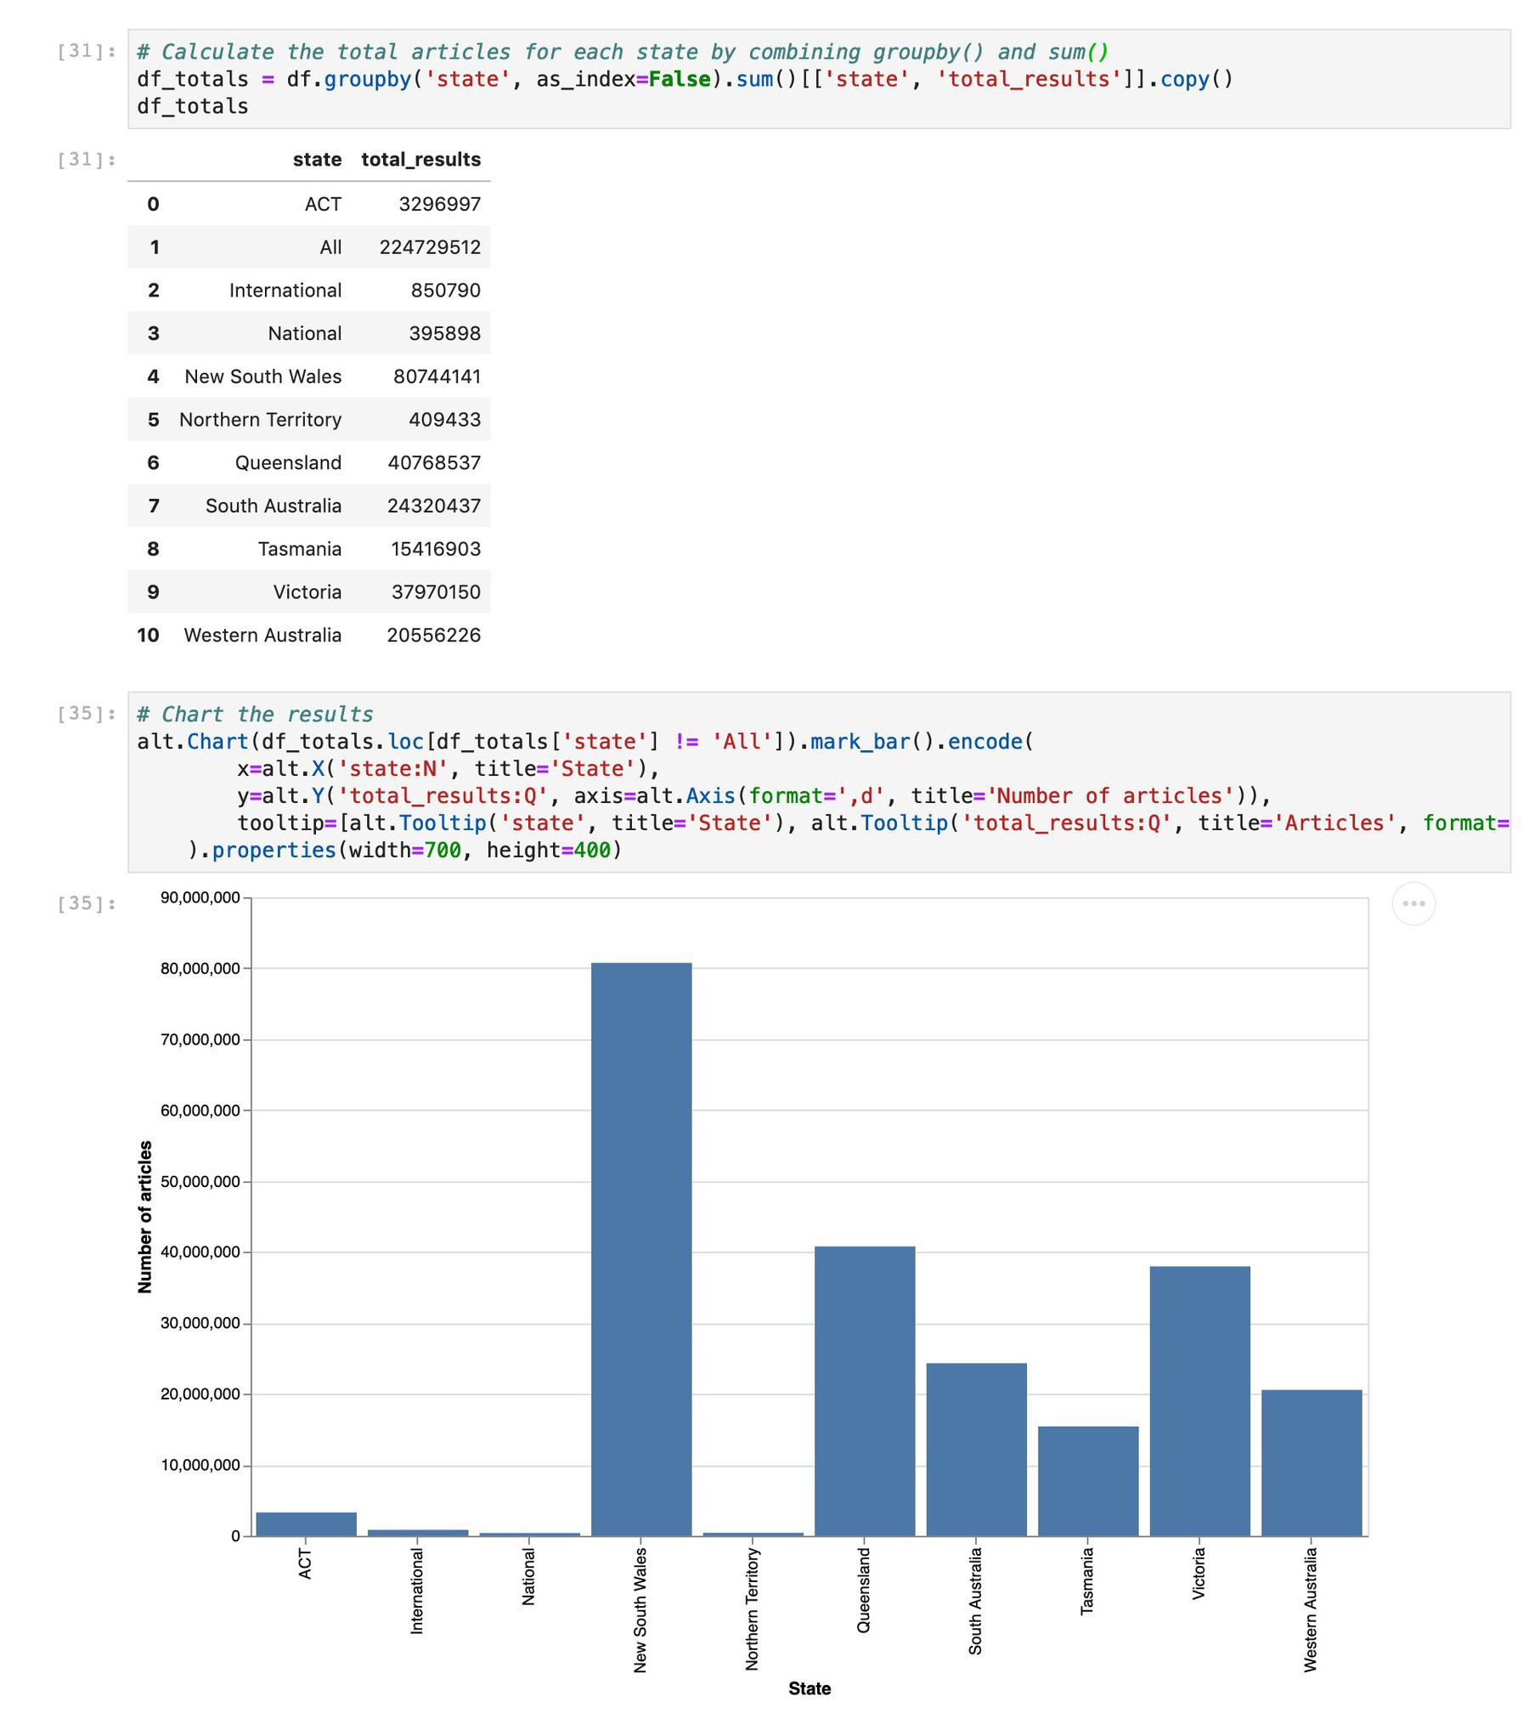Click 'National' state cell in table
1529x1713 pixels.
(305, 333)
